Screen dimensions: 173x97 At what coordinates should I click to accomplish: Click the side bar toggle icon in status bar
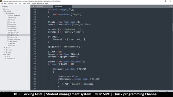(x=2, y=91)
